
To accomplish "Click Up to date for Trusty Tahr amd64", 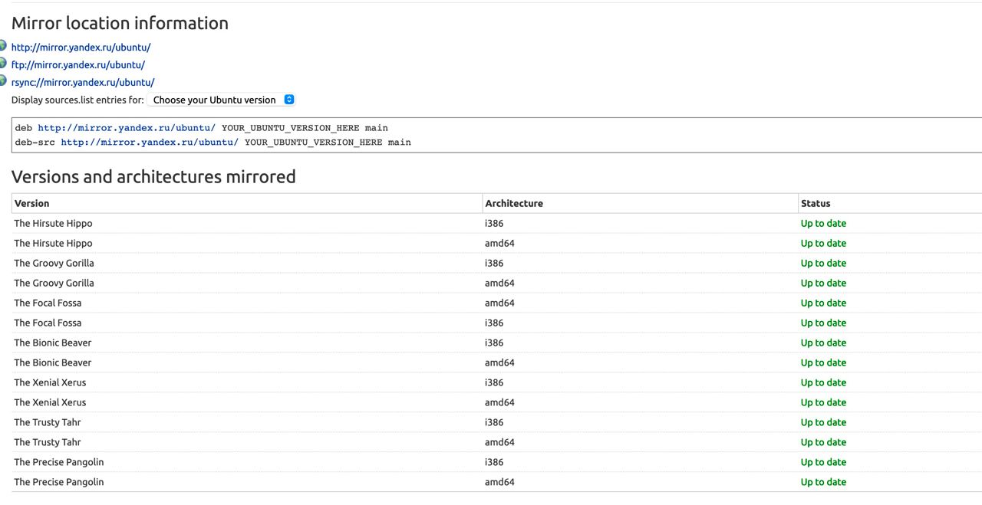I will (x=823, y=442).
